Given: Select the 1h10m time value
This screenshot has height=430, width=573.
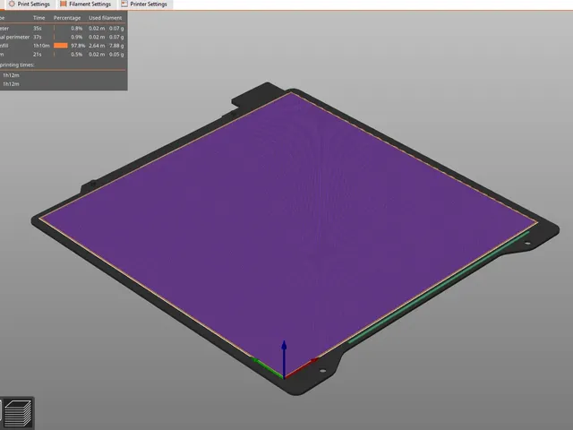Looking at the screenshot, I should pos(41,46).
